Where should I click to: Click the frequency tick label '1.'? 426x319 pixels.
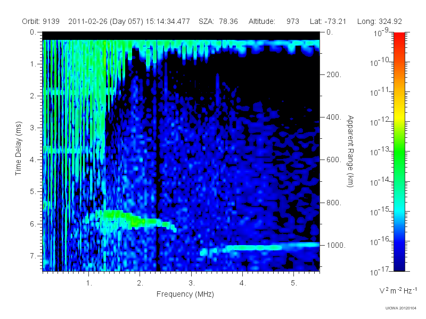coord(89,283)
